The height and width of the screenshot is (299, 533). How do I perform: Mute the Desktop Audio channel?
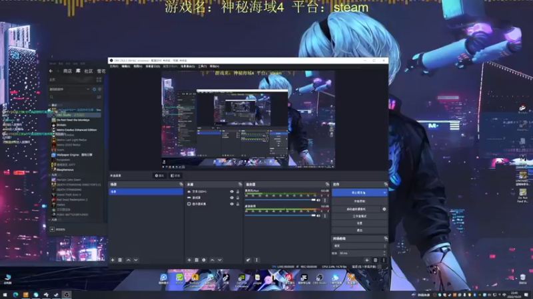318,215
